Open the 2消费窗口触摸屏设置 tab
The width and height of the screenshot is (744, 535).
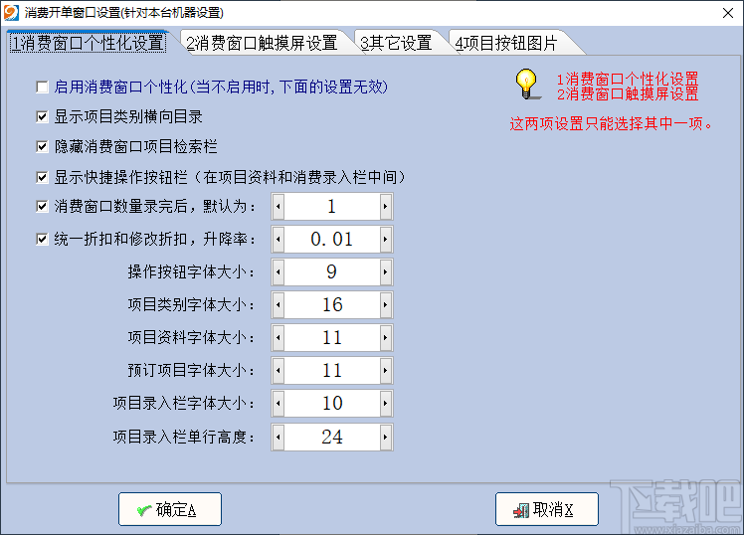(x=262, y=43)
